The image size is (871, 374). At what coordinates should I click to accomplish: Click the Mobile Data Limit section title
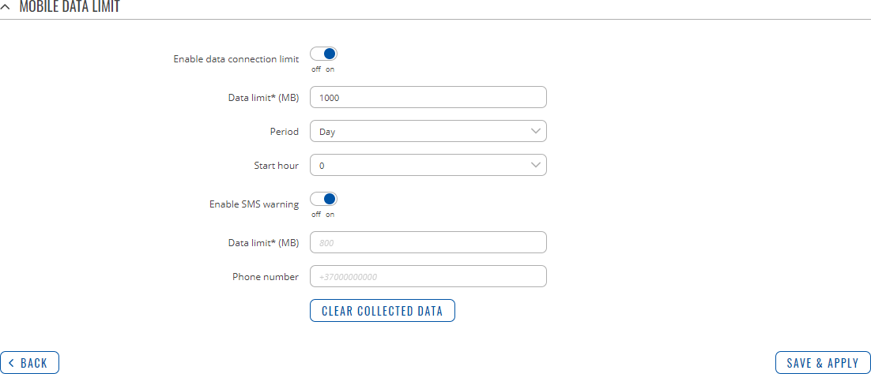click(70, 7)
